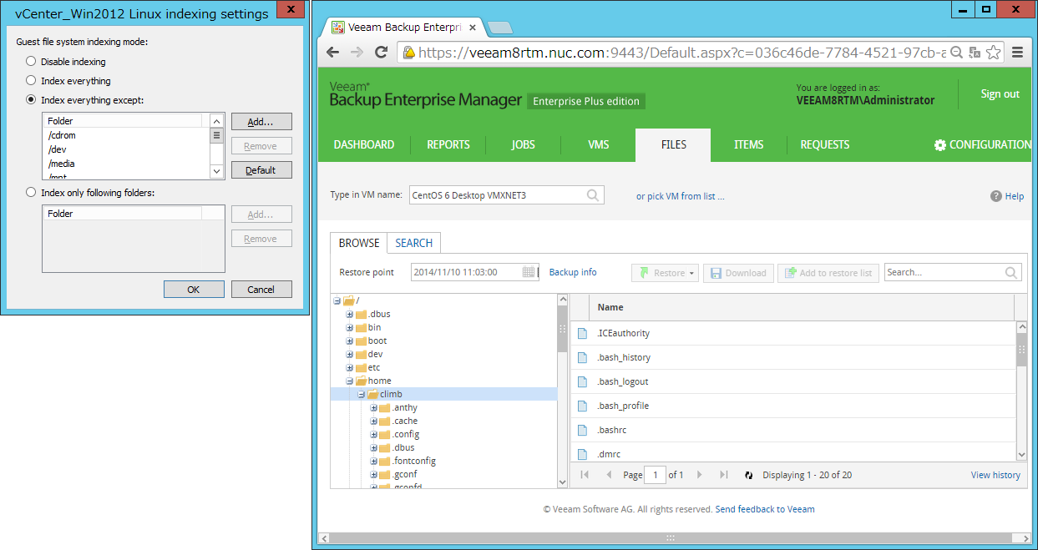Open the VMS tab
This screenshot has height=550, width=1038.
[x=599, y=144]
